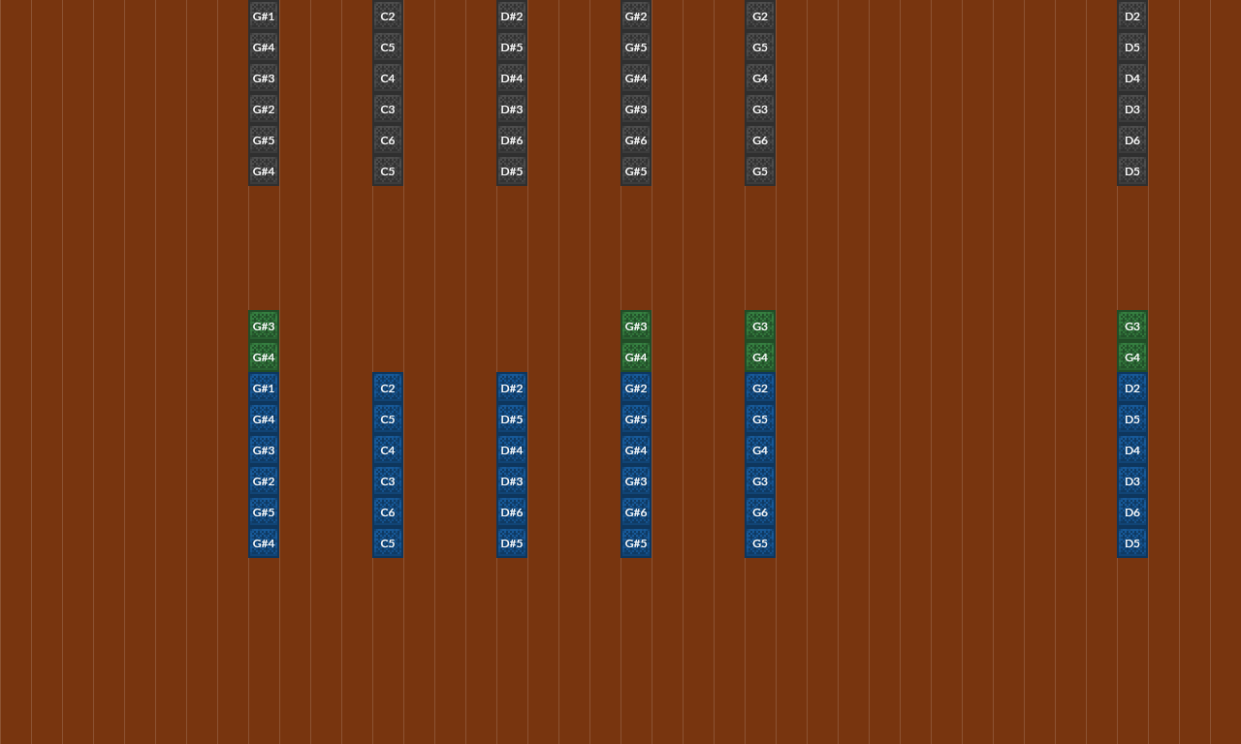This screenshot has height=744, width=1241.
Task: Click the blue D#4 note block
Action: click(x=512, y=449)
